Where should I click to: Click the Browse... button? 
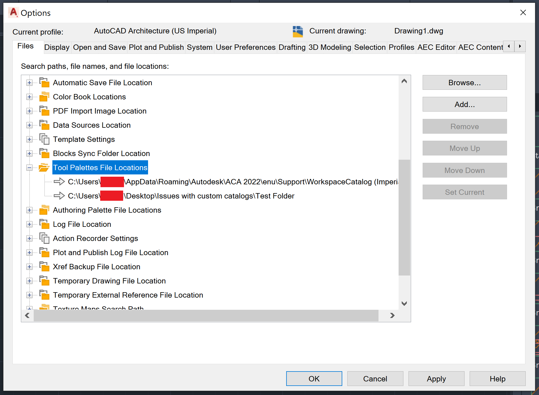465,82
